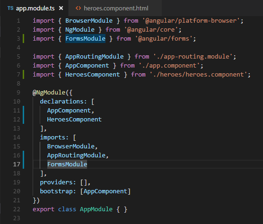Close the app.module.ts tab
The width and height of the screenshot is (263, 224).
pyautogui.click(x=61, y=8)
